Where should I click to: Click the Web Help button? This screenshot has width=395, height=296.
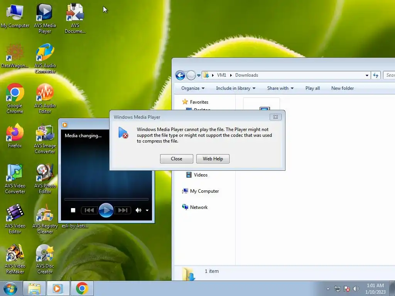213,159
